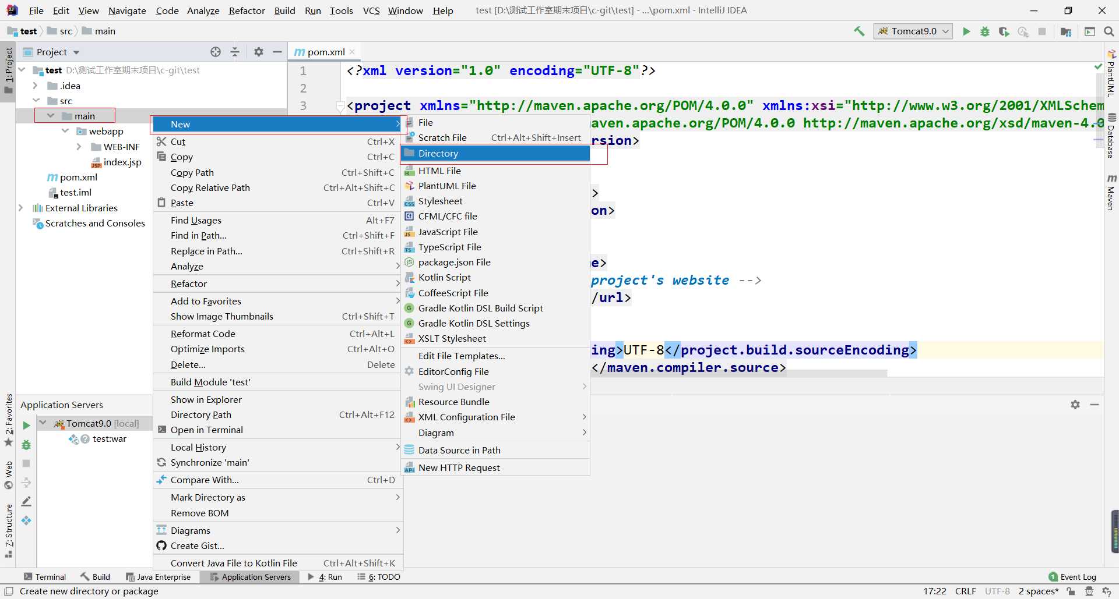Screen dimensions: 1119x599
Task: Toggle tool window buttons at status bar corner
Action: coord(9,591)
